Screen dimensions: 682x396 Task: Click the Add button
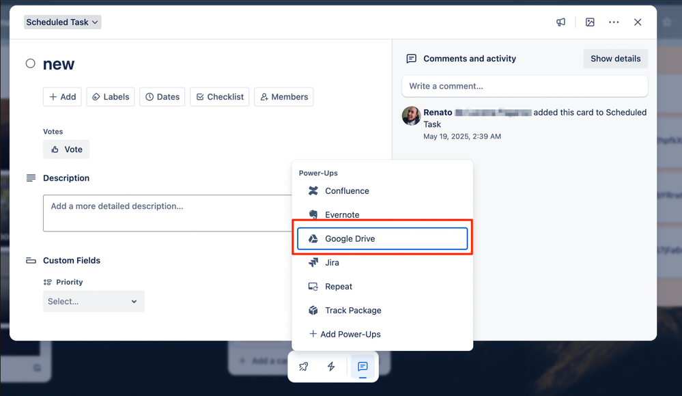click(x=62, y=96)
